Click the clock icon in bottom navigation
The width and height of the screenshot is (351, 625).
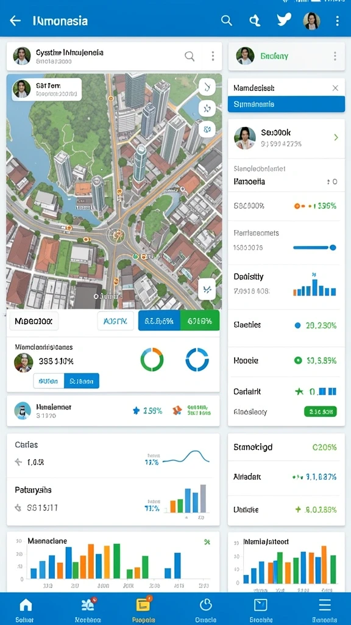pyautogui.click(x=205, y=605)
